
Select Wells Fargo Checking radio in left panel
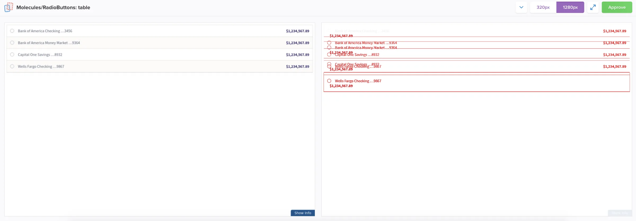[x=12, y=66]
